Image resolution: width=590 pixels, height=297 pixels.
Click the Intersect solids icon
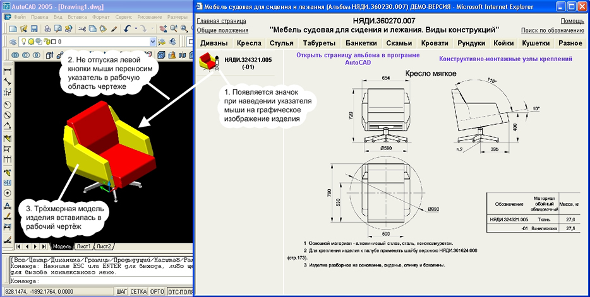pyautogui.click(x=37, y=55)
